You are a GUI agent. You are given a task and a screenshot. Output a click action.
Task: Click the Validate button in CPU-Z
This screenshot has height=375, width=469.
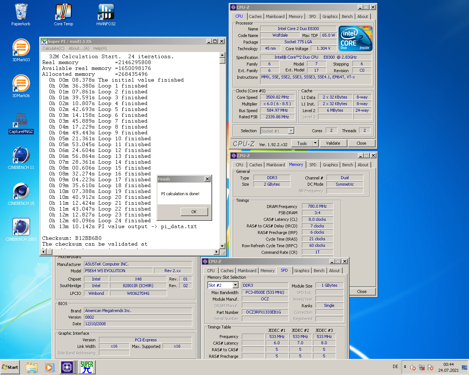tap(333, 143)
